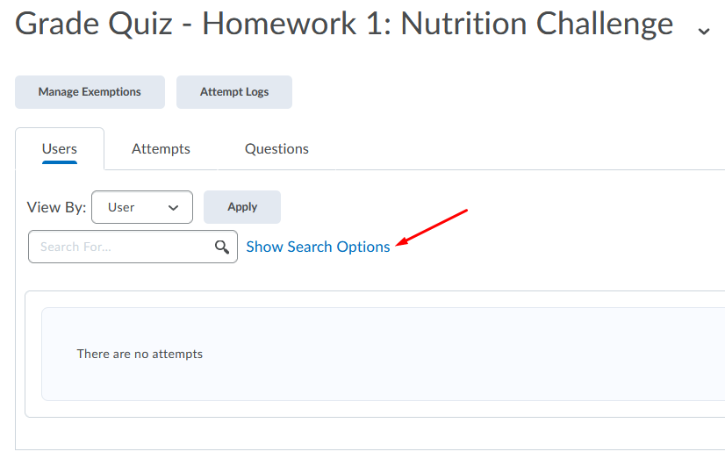Click the "There are no attempts" message
The width and height of the screenshot is (725, 466).
pyautogui.click(x=140, y=355)
